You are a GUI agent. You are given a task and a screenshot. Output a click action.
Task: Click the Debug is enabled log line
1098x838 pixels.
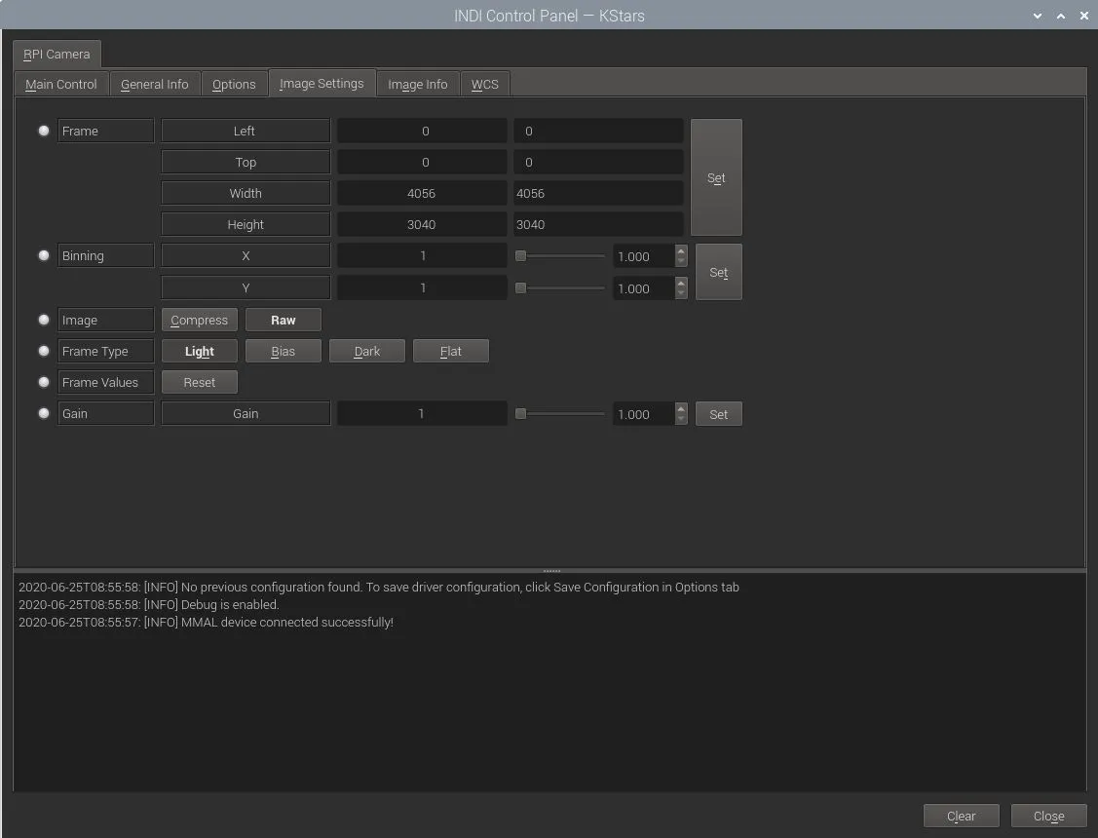[148, 605]
